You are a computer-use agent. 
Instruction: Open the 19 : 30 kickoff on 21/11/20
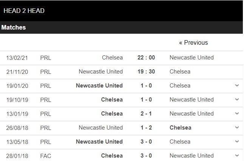(146, 72)
